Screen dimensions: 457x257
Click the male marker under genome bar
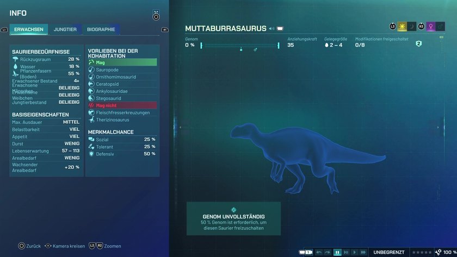(255, 50)
